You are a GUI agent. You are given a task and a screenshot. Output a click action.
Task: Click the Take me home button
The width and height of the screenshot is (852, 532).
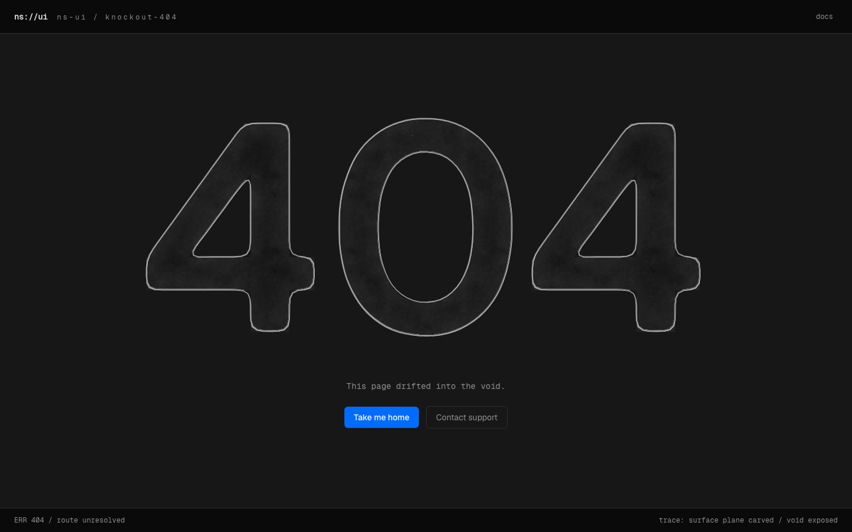382,417
